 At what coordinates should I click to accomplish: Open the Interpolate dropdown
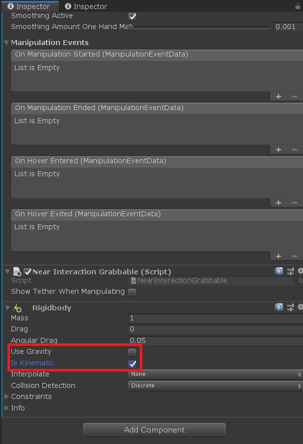coord(216,374)
